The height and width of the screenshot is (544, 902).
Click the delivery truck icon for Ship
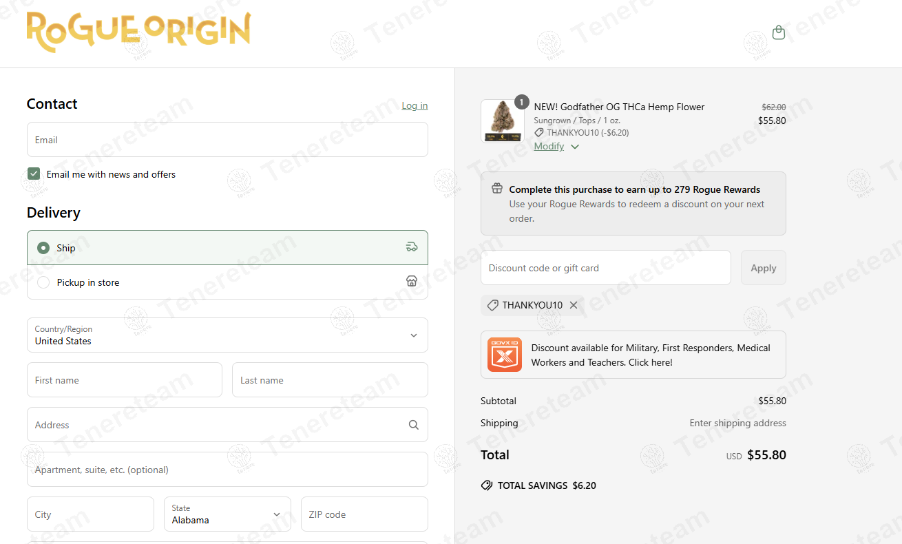point(412,247)
